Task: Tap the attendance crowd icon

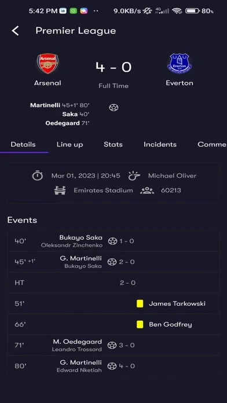Action: [x=147, y=190]
